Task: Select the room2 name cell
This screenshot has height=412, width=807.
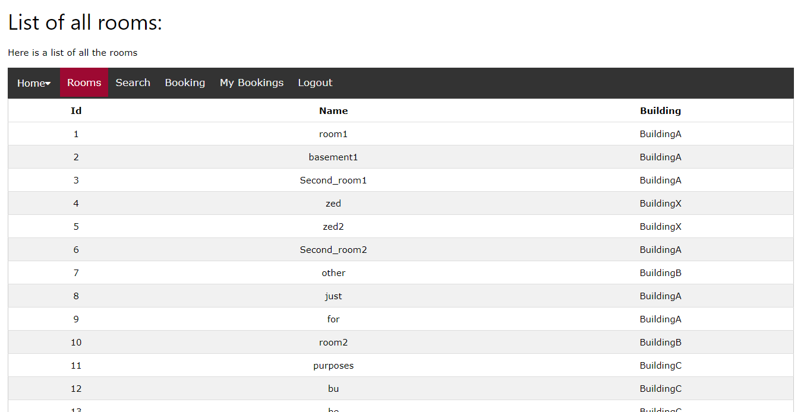Action: coord(333,343)
